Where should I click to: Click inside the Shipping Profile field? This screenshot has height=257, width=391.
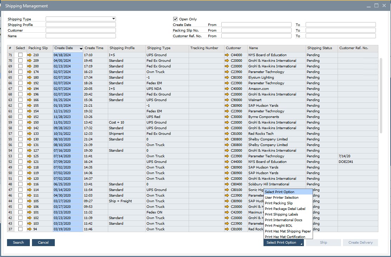81,25
